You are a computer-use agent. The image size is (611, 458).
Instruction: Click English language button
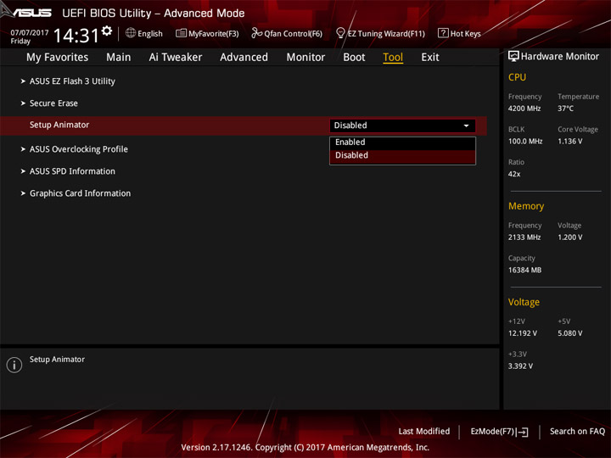(144, 33)
